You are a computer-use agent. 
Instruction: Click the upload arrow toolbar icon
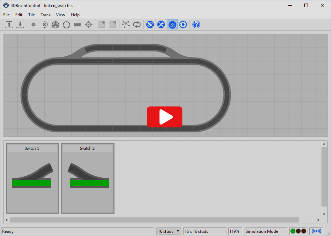(9, 24)
